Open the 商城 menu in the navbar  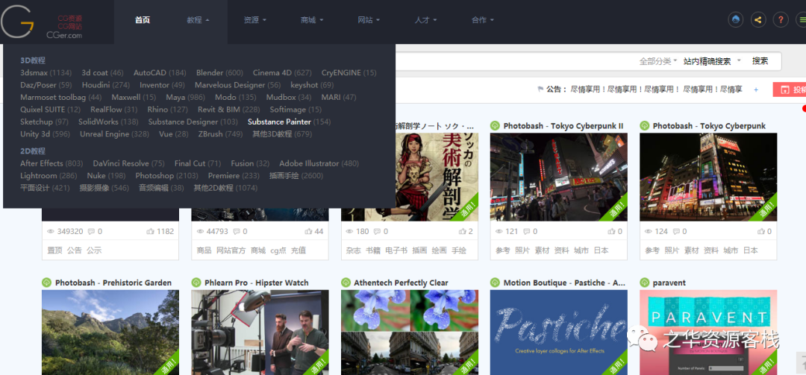tap(311, 20)
